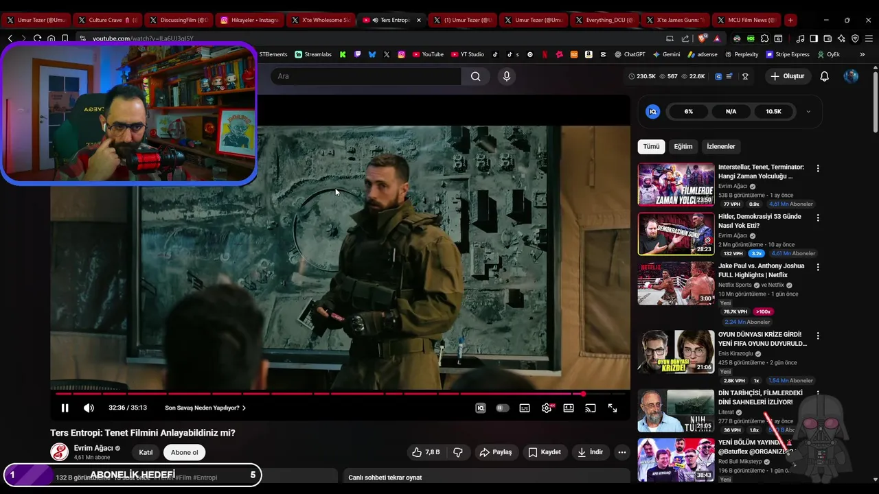Open Streamlabs bookmark
The image size is (879, 494).
click(x=313, y=54)
